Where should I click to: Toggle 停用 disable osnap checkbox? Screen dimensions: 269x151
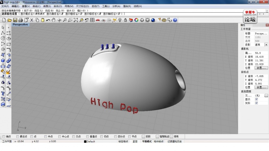point(171,137)
